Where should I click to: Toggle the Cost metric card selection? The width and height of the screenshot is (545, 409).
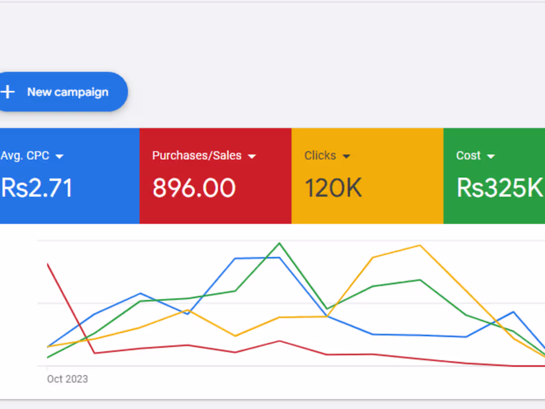(x=495, y=176)
